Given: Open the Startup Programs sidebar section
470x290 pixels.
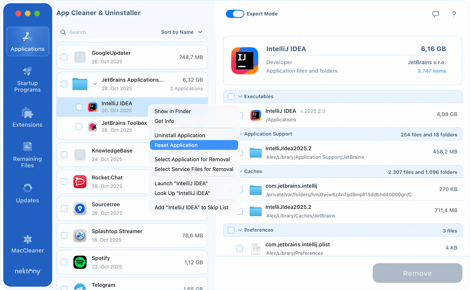Looking at the screenshot, I should coord(27,80).
